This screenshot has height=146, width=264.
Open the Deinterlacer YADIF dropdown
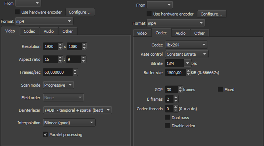click(77, 110)
